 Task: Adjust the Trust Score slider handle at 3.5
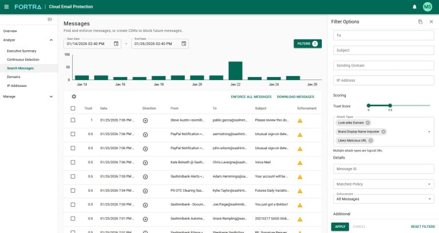click(390, 105)
